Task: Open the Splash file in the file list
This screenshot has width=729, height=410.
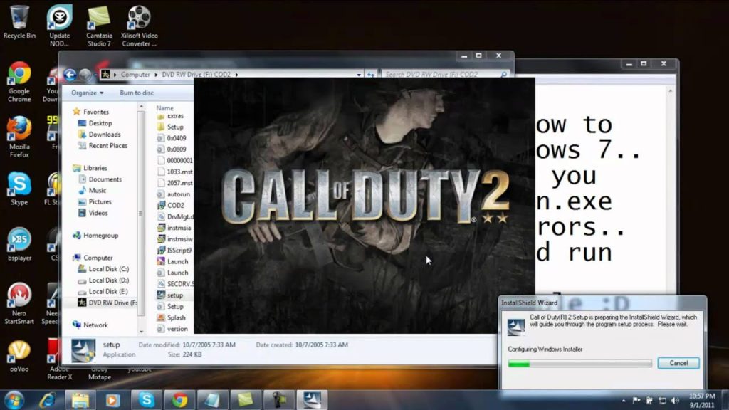Action: [175, 317]
